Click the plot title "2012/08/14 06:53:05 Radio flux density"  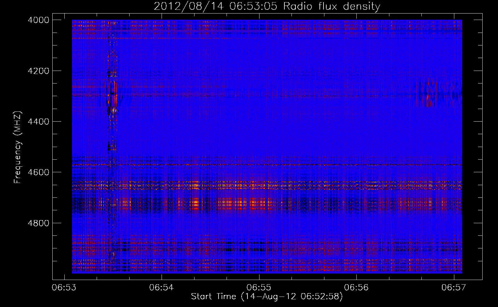click(267, 6)
